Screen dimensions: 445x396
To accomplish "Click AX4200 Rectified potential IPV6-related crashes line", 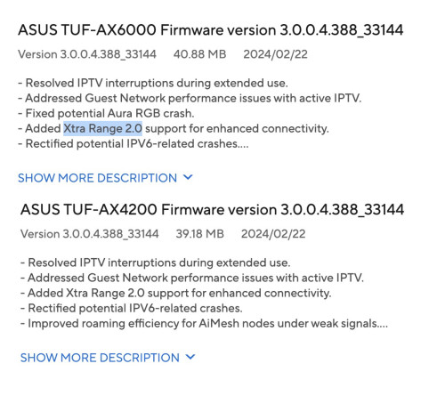I will pos(132,308).
